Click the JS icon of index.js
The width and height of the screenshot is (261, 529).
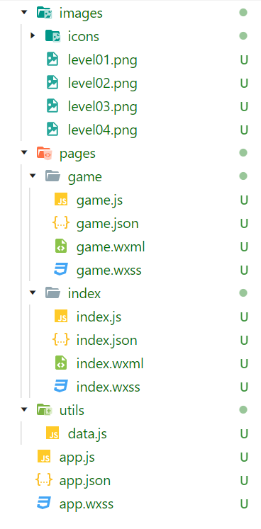[61, 317]
